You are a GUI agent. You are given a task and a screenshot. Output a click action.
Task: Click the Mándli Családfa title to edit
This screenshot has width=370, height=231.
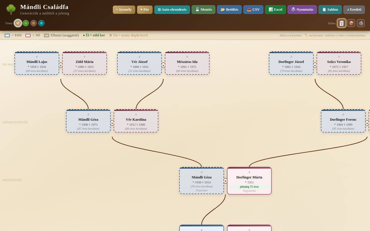[44, 7]
